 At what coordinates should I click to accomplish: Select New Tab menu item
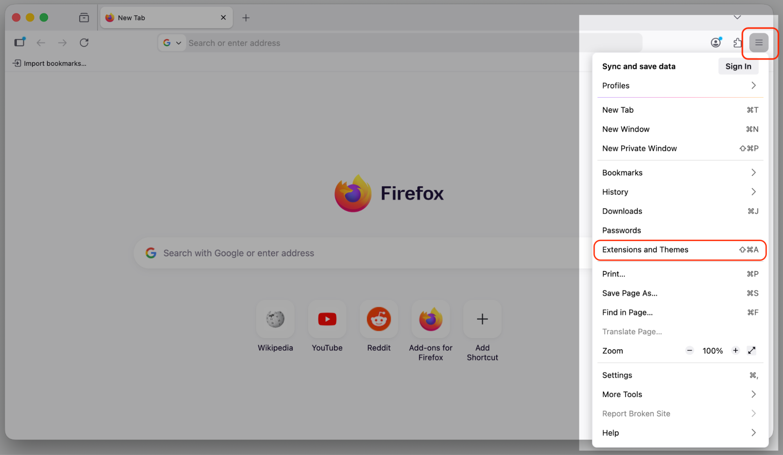680,110
